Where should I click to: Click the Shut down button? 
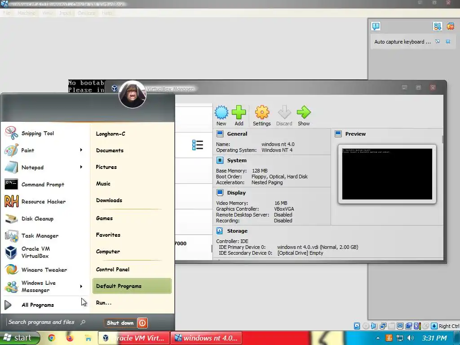pos(120,323)
